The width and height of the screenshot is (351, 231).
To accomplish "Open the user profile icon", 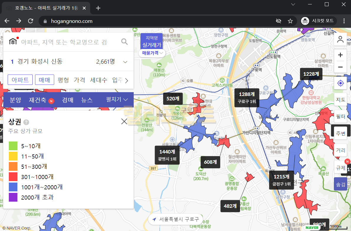I will [x=340, y=40].
